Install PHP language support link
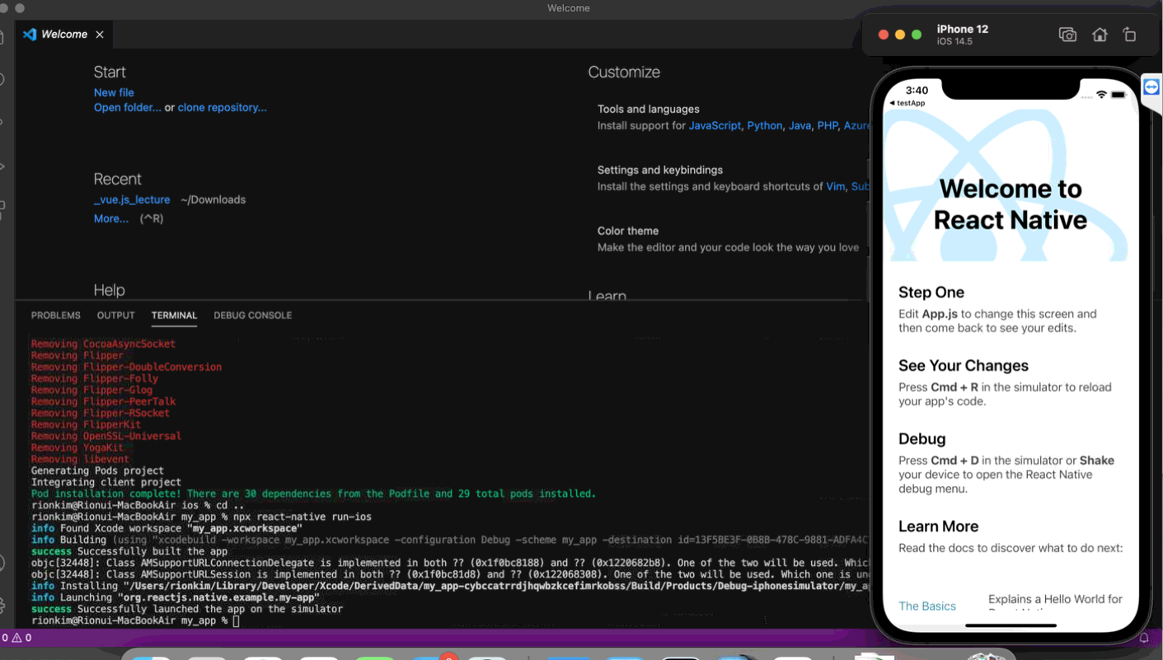The image size is (1163, 660). 828,125
